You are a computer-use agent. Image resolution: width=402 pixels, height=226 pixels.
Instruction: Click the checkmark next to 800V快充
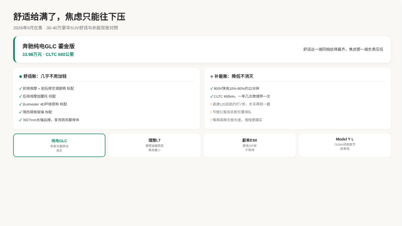tap(212, 89)
